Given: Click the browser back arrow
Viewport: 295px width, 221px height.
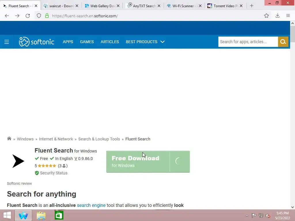Looking at the screenshot, I should 7,16.
